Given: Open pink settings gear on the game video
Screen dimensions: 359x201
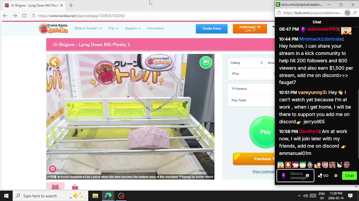Looking at the screenshot, I should [x=52, y=169].
